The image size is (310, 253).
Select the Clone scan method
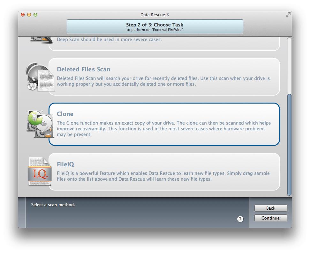[164, 124]
